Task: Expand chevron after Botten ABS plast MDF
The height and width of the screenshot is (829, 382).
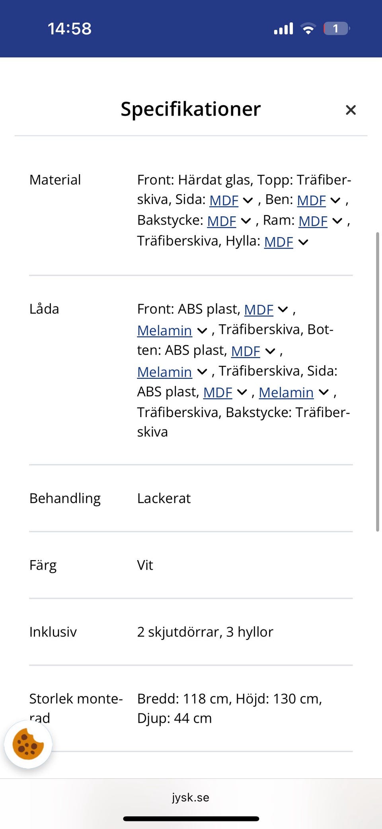Action: (270, 351)
